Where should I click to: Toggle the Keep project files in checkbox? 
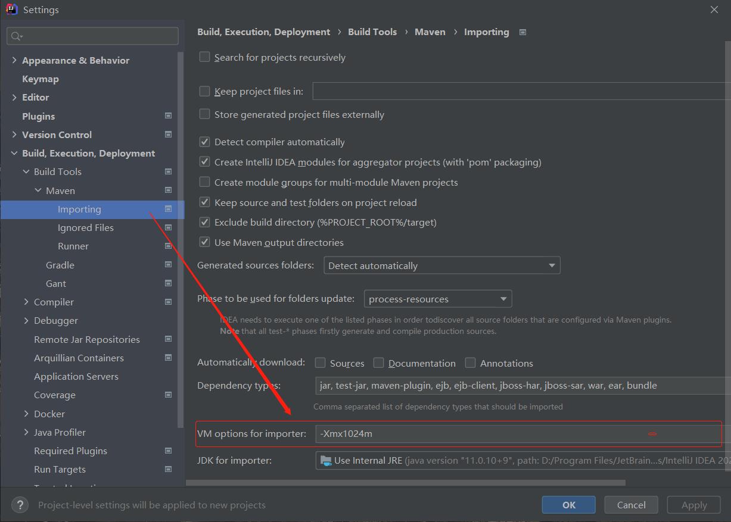point(204,91)
